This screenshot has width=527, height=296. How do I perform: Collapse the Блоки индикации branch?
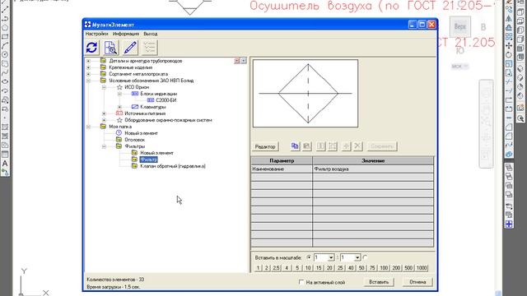(x=119, y=94)
